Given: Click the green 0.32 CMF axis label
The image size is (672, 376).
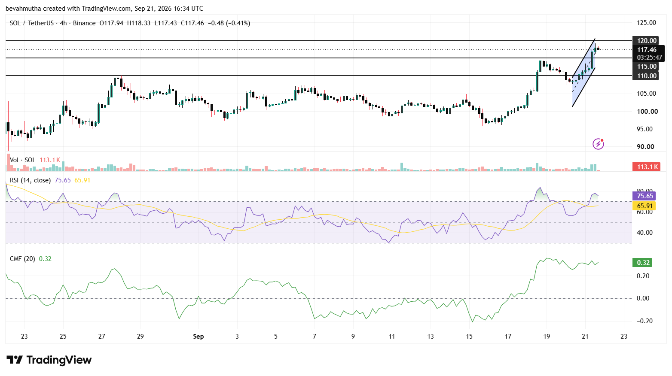Looking at the screenshot, I should coord(642,263).
